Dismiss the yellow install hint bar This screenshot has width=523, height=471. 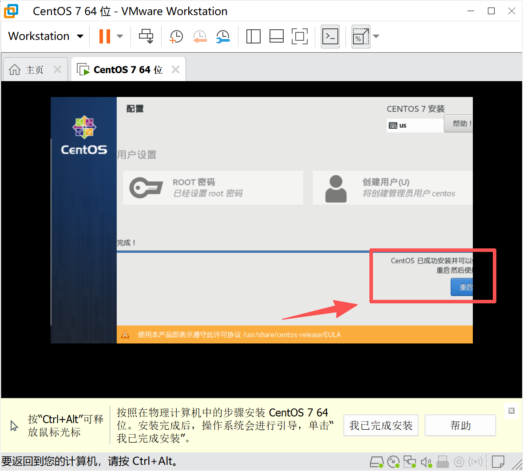click(511, 411)
